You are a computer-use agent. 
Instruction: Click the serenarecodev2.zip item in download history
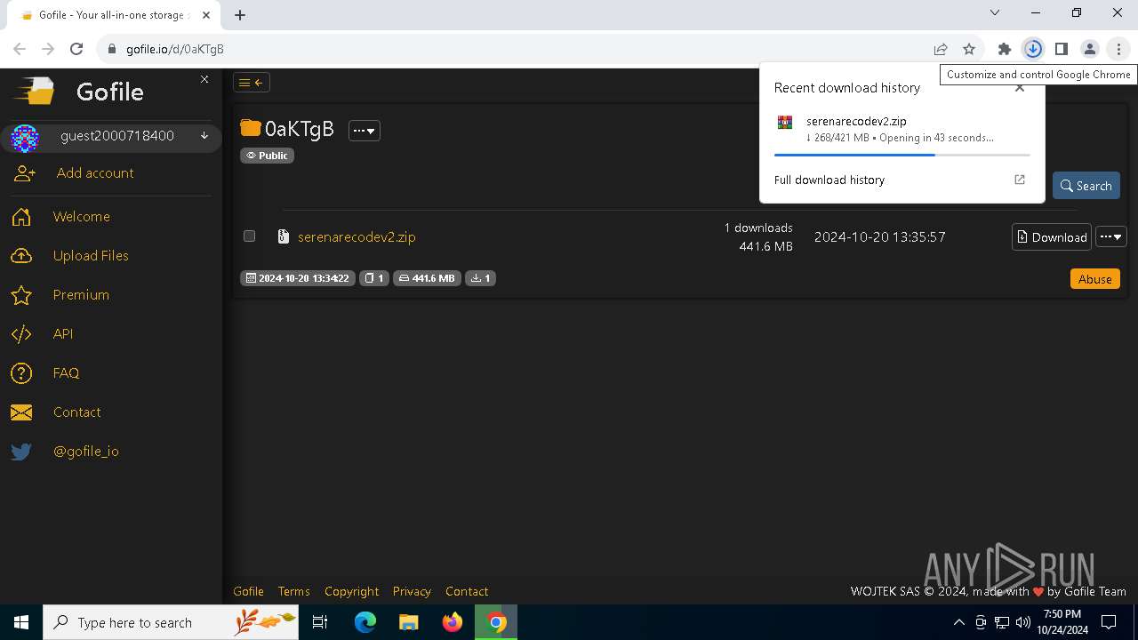click(x=902, y=129)
